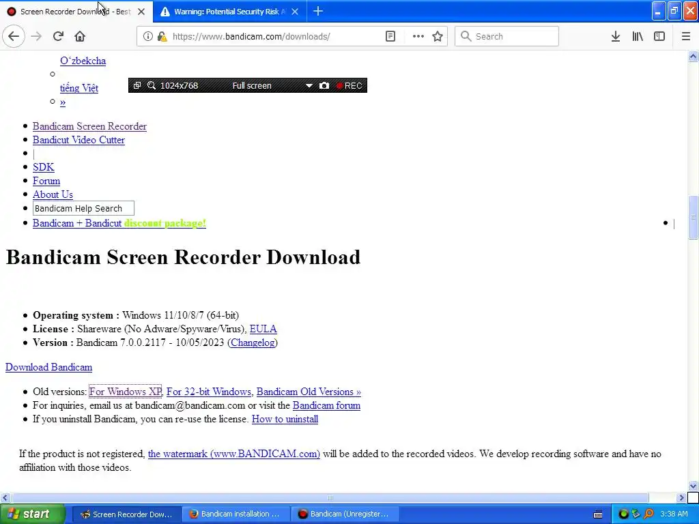Click the Bandicam Help Search field
The height and width of the screenshot is (524, 699).
click(83, 209)
